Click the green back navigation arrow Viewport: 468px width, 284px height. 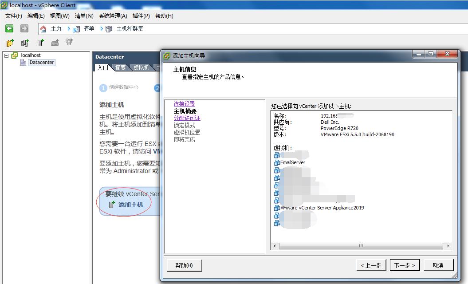click(9, 28)
